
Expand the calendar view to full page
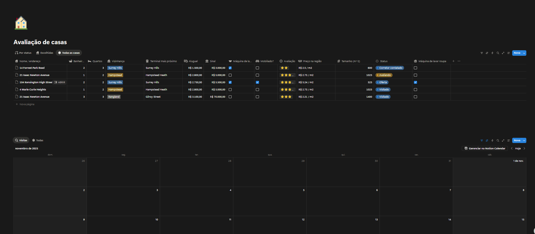coord(503,140)
